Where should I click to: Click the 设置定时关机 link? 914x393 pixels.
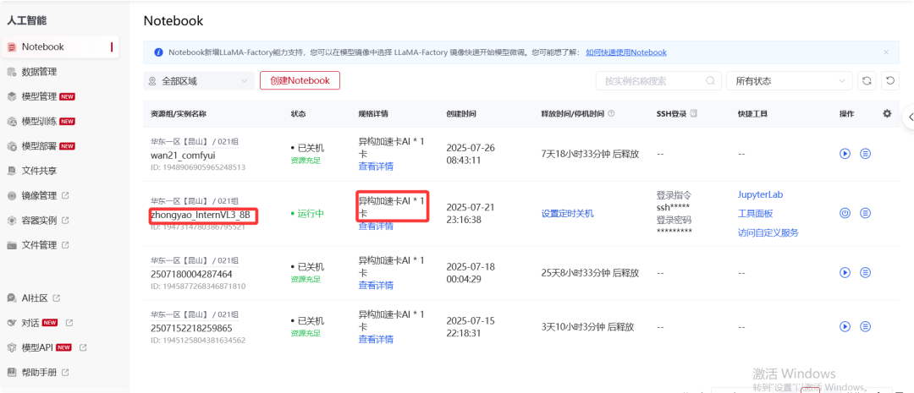[568, 214]
